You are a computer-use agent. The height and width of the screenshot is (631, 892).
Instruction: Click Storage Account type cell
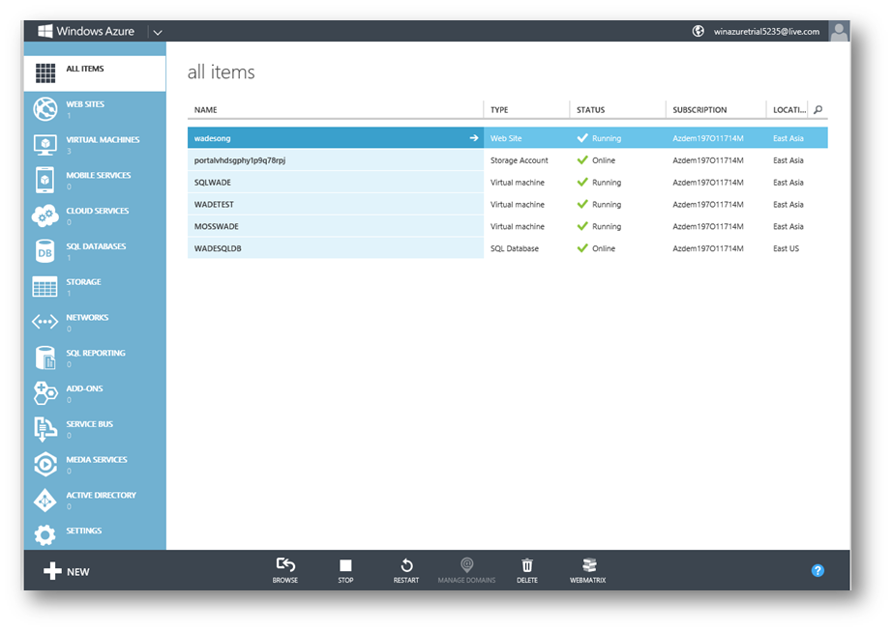[519, 160]
